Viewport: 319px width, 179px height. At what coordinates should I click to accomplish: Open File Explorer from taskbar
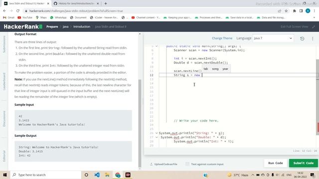(107, 175)
